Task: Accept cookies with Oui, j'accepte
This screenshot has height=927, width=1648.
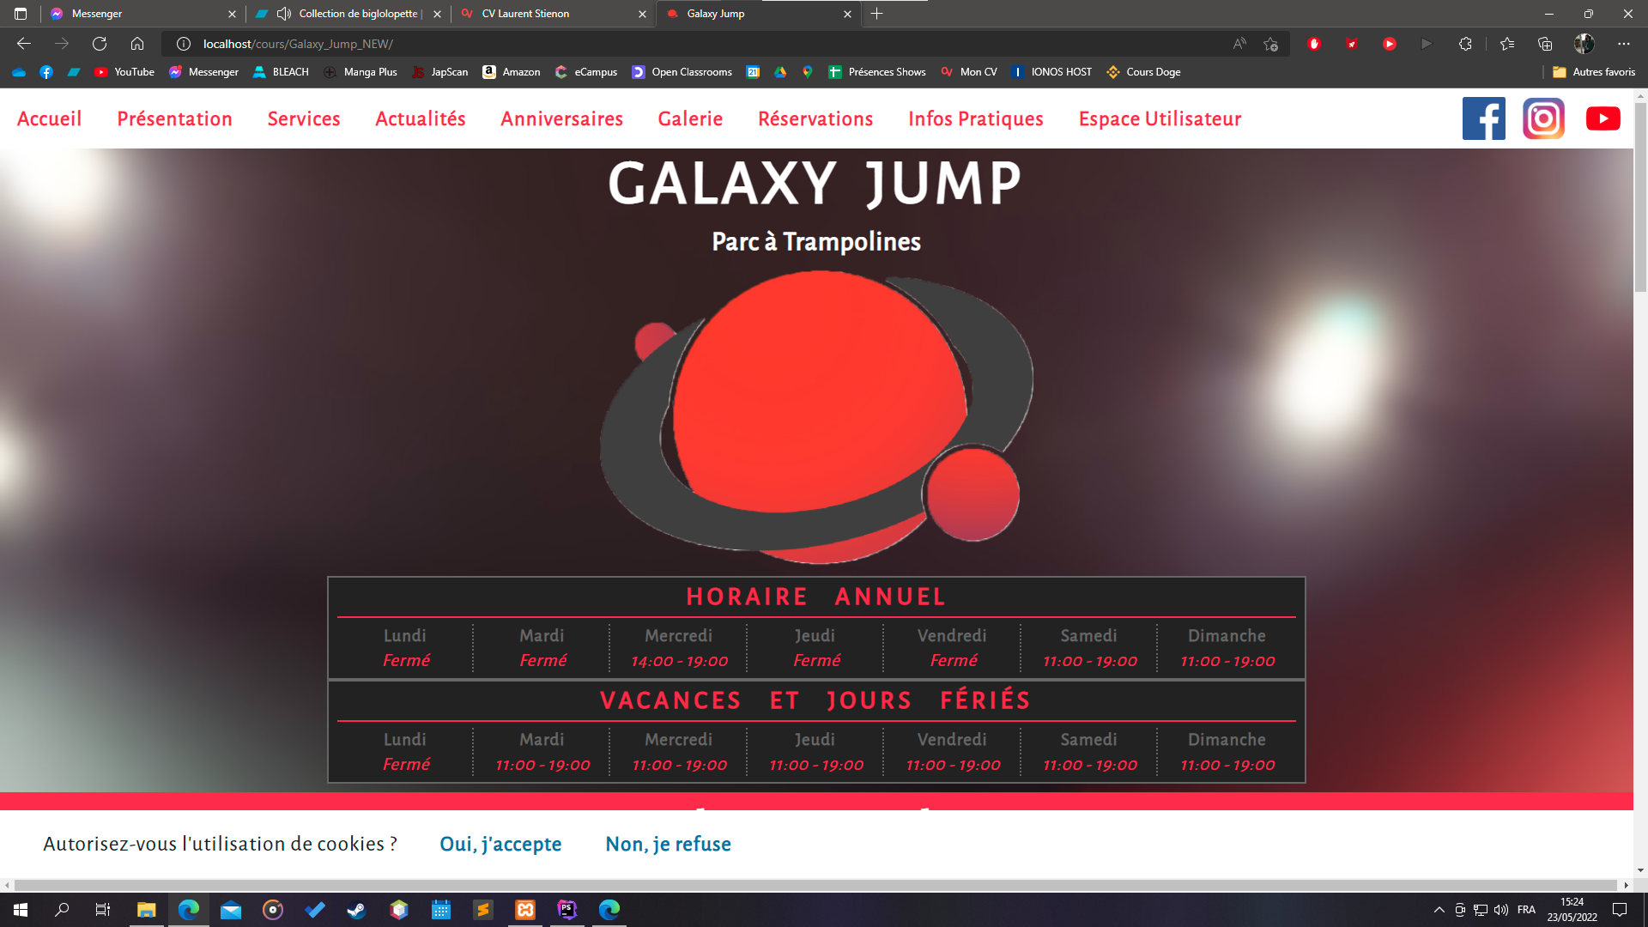Action: (x=500, y=845)
